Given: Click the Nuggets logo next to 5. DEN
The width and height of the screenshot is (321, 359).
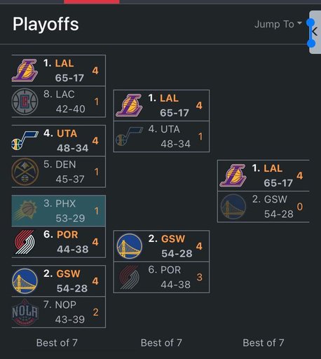Looking at the screenshot, I should coord(25,172).
